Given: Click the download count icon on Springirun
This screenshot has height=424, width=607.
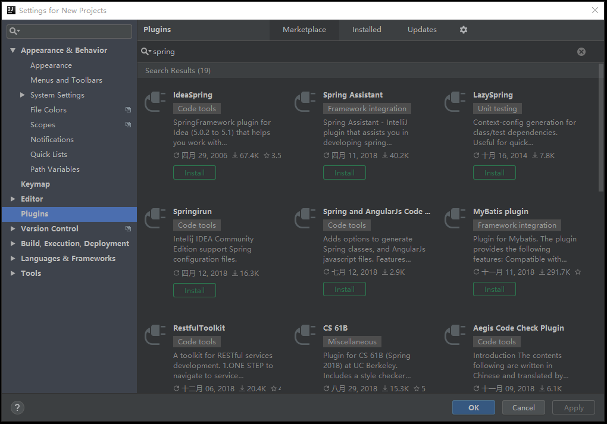Looking at the screenshot, I should 235,273.
